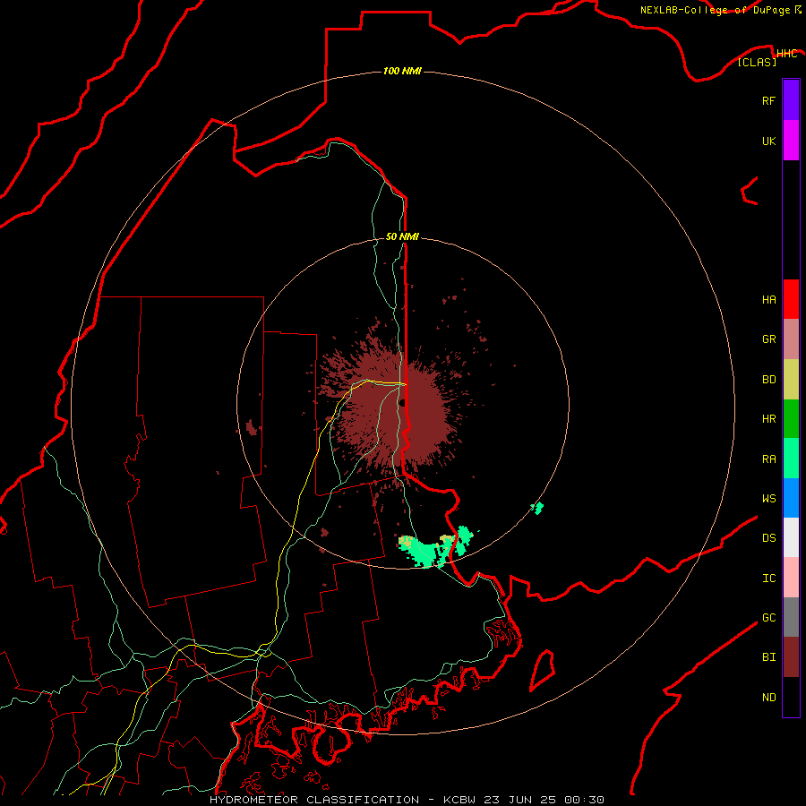Screen dimensions: 806x806
Task: Click the RF purple legend swatch
Action: point(791,100)
